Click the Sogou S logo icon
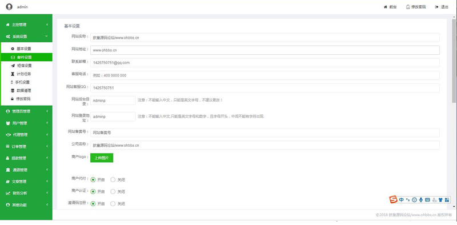The width and height of the screenshot is (457, 225). point(394,200)
